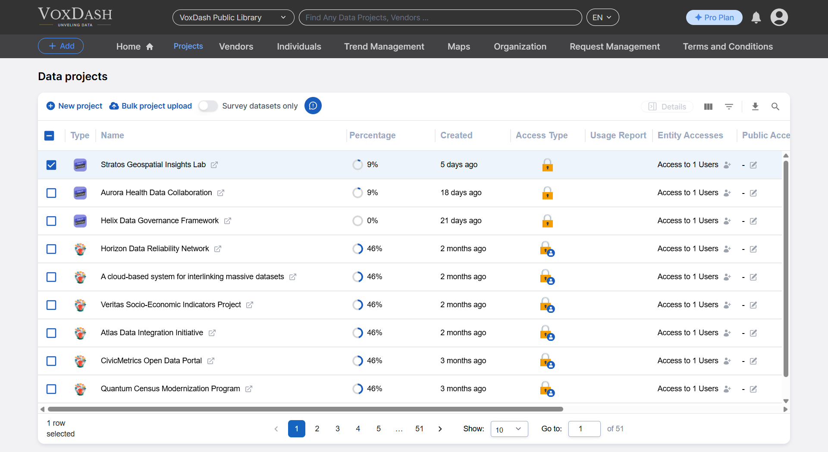828x452 pixels.
Task: Open the filter list icon
Action: (x=729, y=106)
